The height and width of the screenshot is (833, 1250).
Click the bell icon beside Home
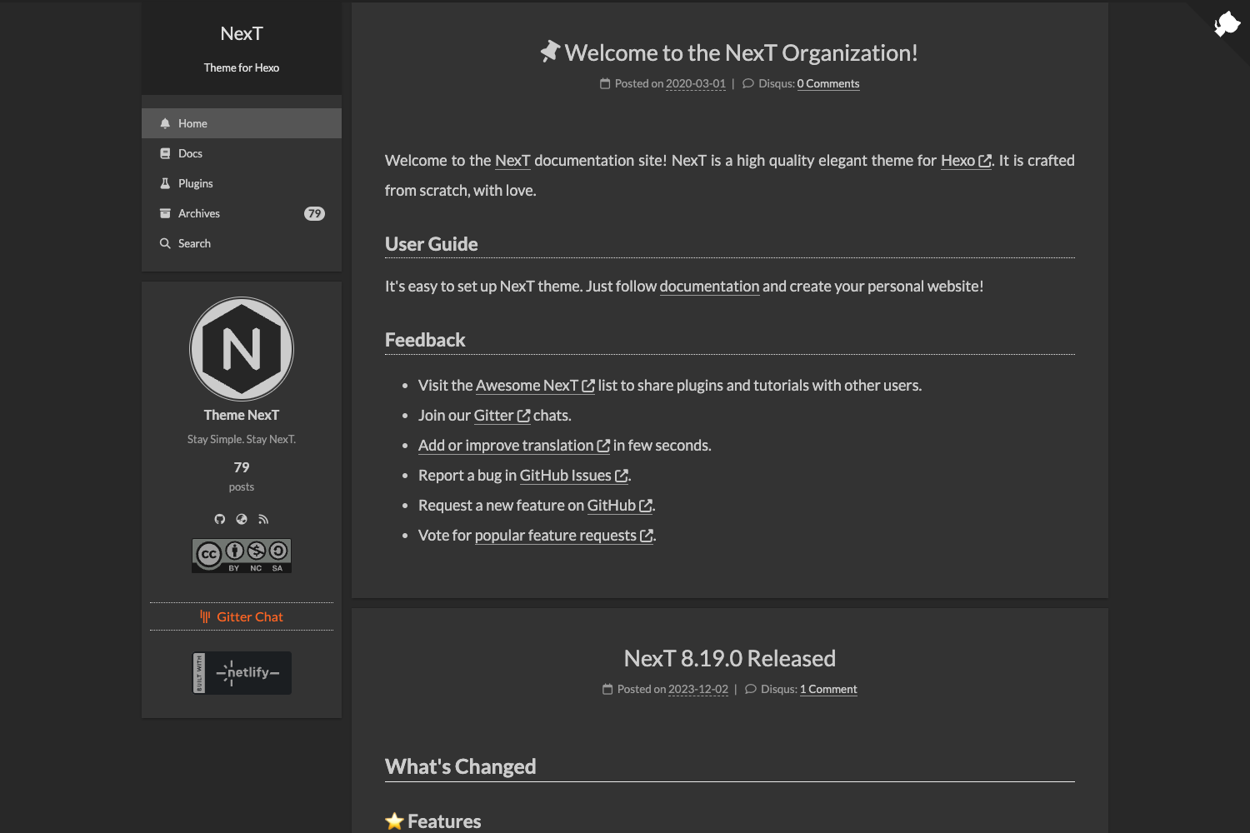point(165,122)
